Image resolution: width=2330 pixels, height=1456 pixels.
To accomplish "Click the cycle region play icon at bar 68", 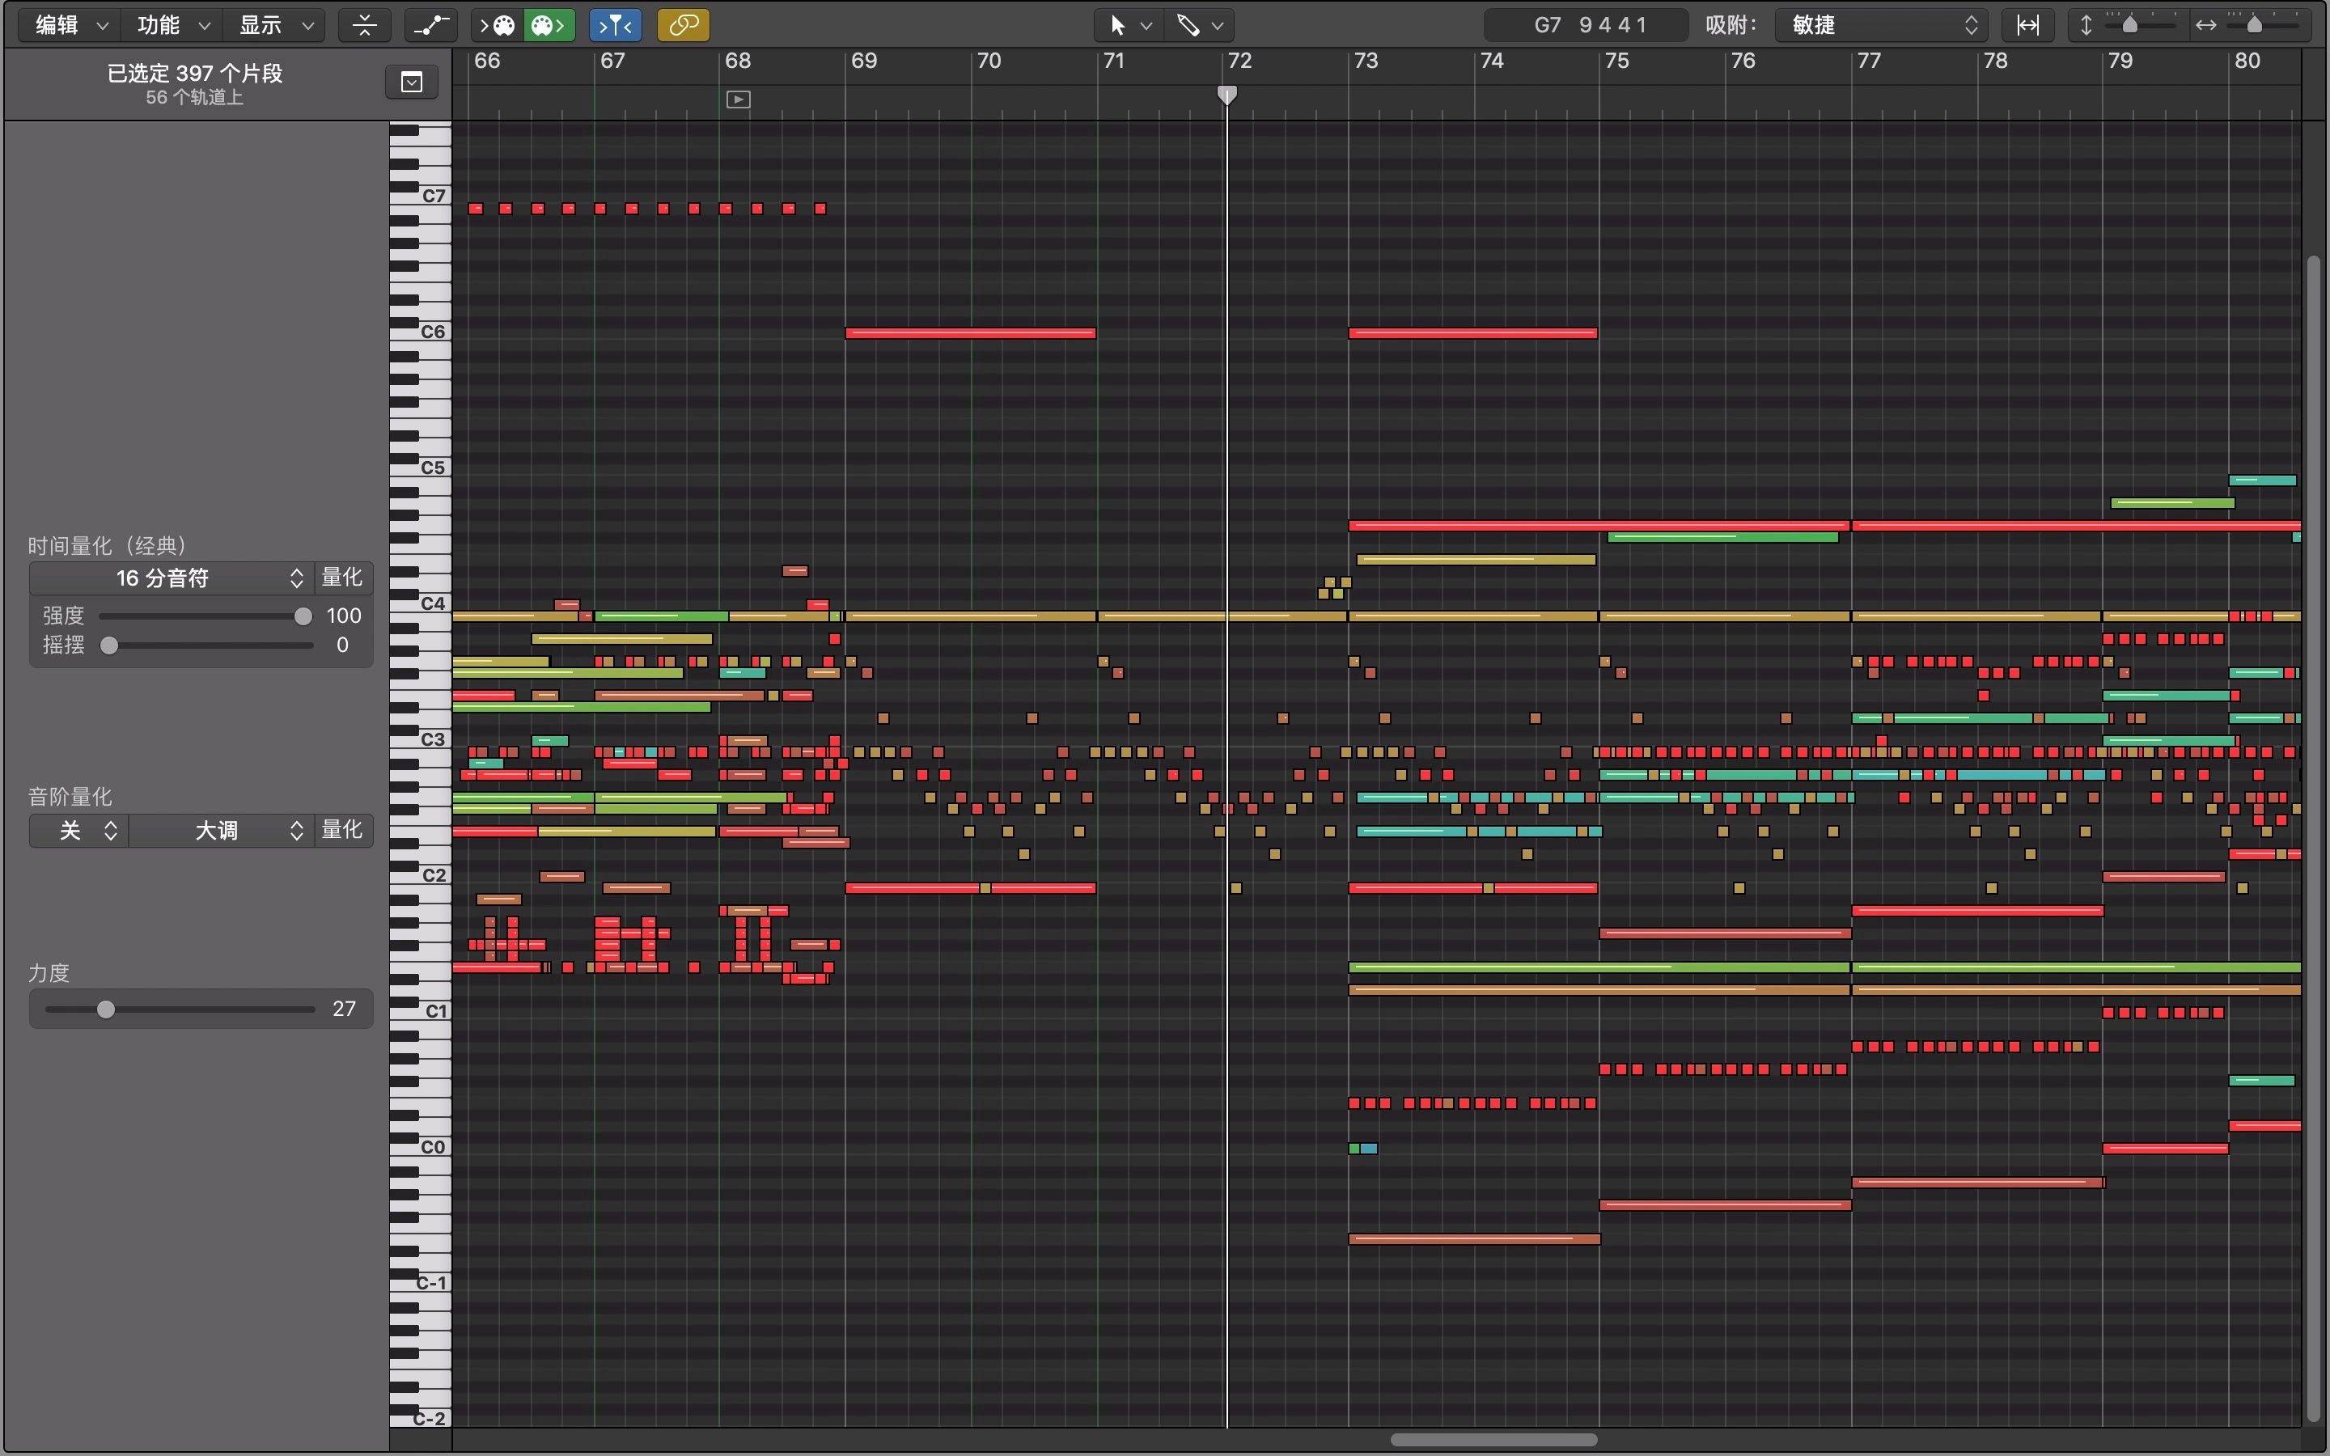I will pos(739,99).
